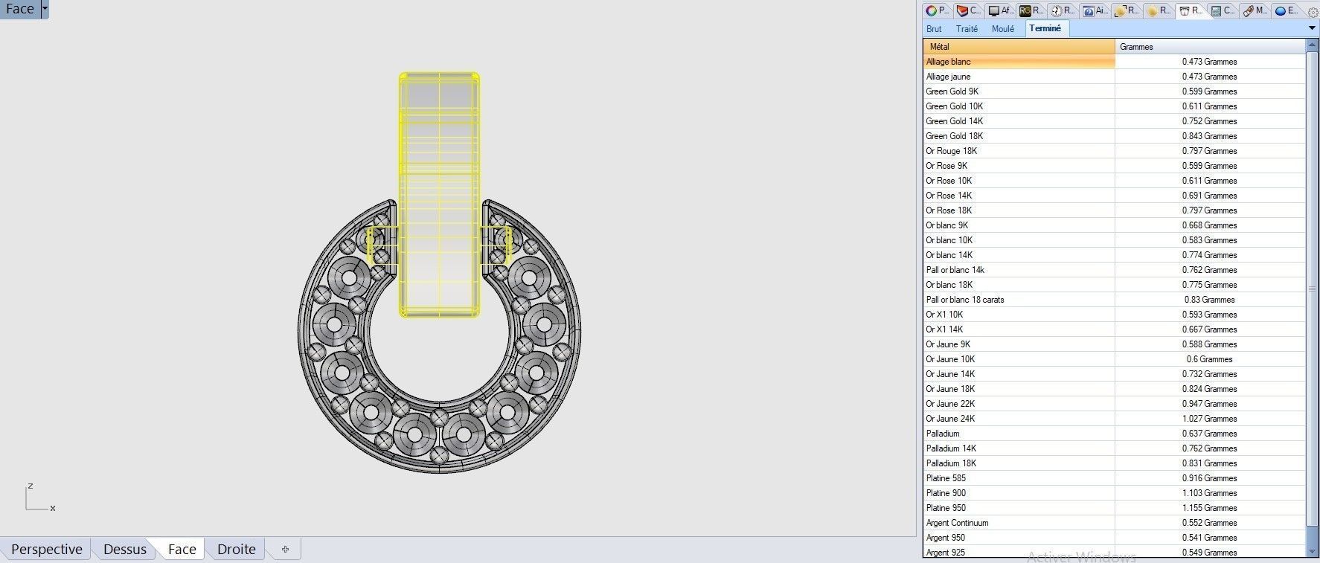Select the Or Rose 14K row
This screenshot has height=563, width=1320.
(x=1114, y=196)
